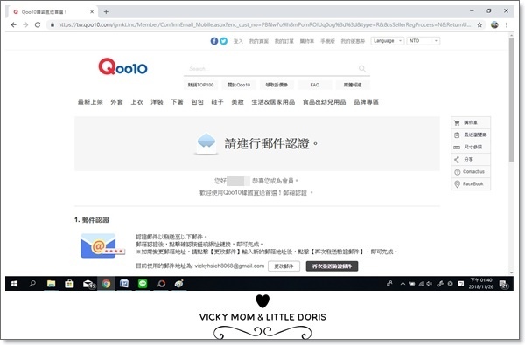
Task: Click the FAQ button
Action: [315, 85]
